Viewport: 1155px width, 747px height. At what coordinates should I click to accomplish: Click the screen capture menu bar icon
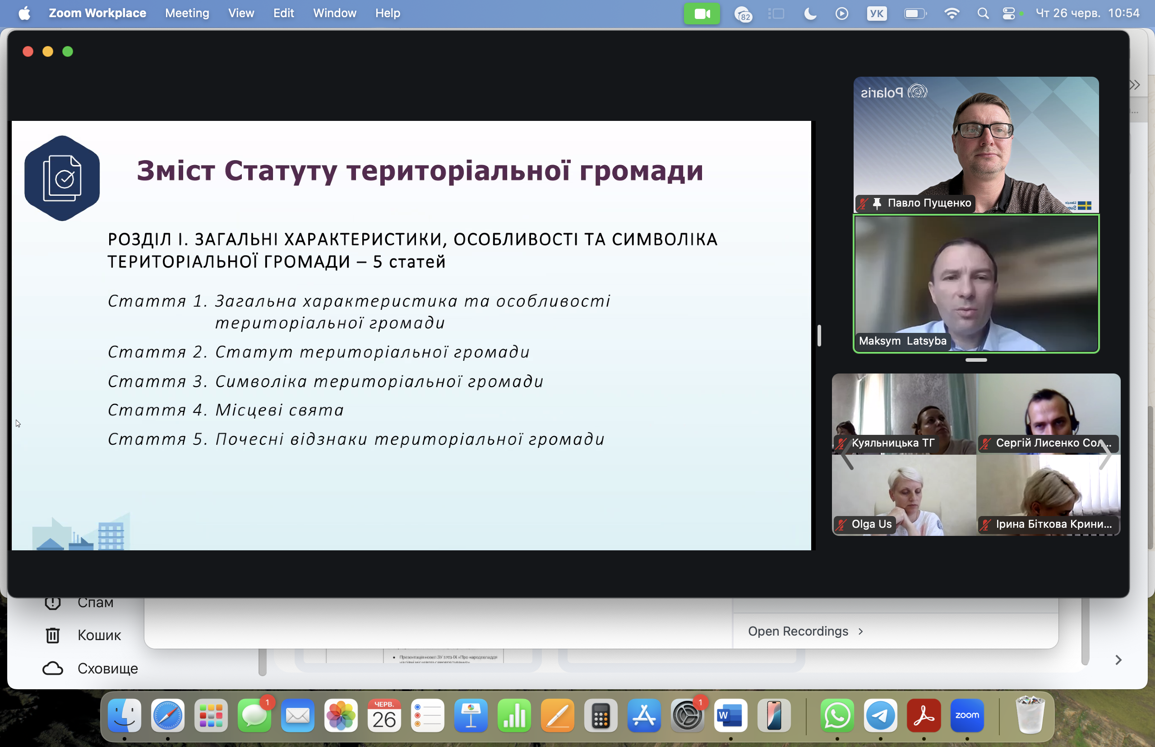pos(776,14)
